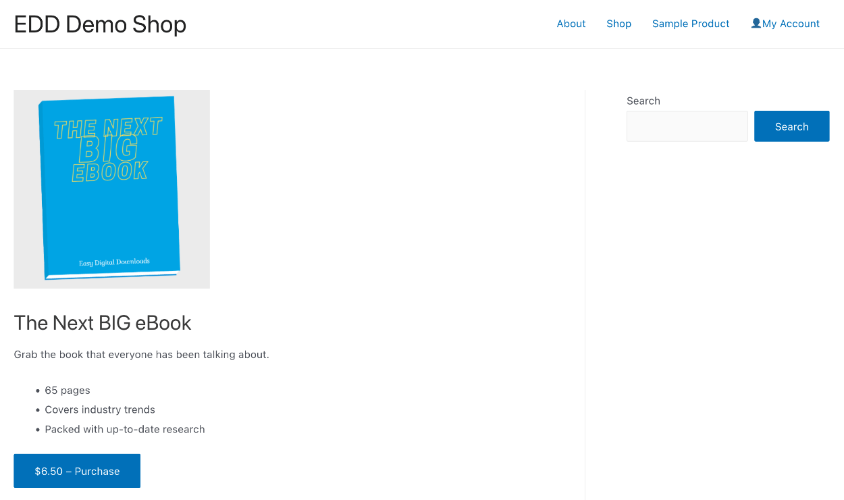Click the blue $6.50 Purchase call-to-action
This screenshot has width=844, height=500.
(x=76, y=471)
